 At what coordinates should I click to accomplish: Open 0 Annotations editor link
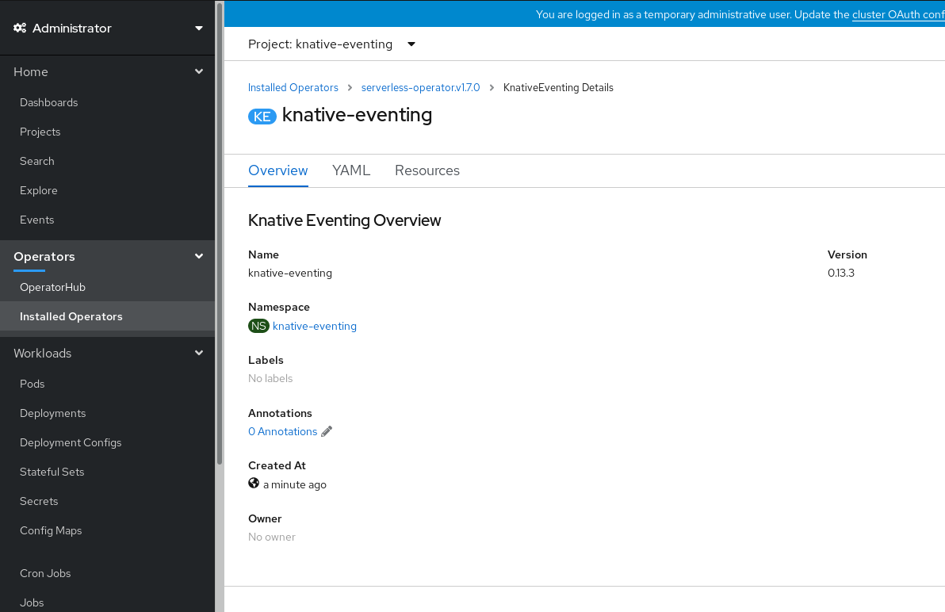(282, 431)
